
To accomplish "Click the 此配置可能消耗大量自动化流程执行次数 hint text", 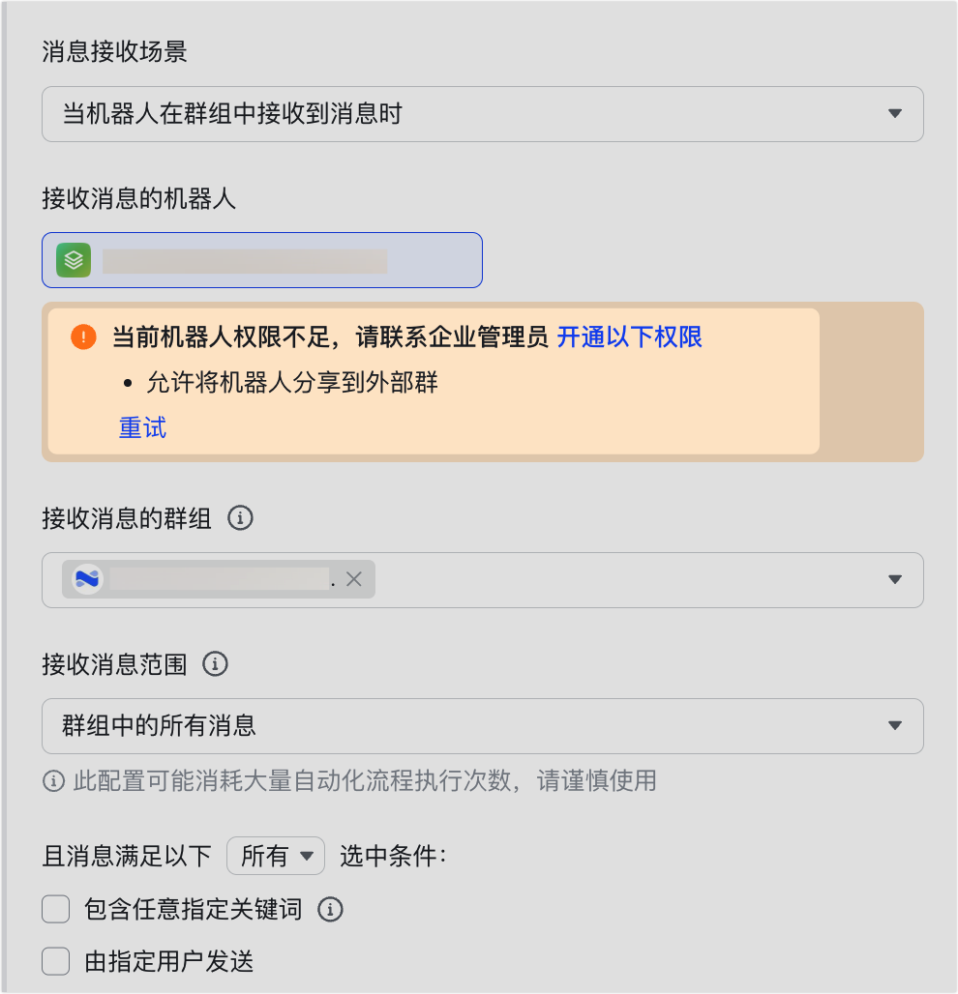I will coord(365,780).
